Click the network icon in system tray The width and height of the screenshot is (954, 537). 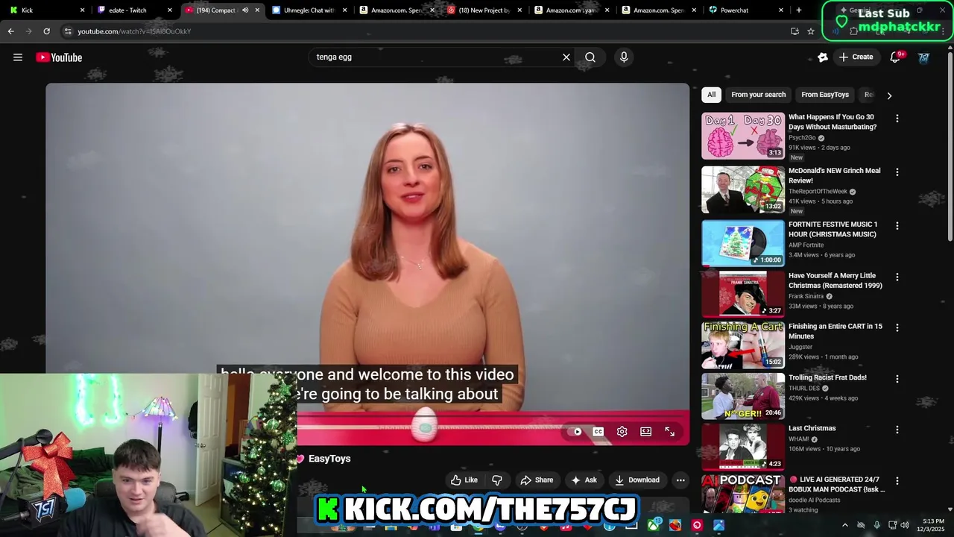pyautogui.click(x=892, y=525)
